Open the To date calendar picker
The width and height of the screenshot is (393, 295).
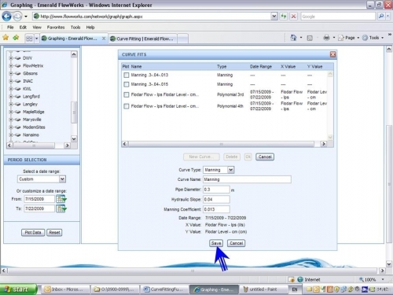pos(61,208)
